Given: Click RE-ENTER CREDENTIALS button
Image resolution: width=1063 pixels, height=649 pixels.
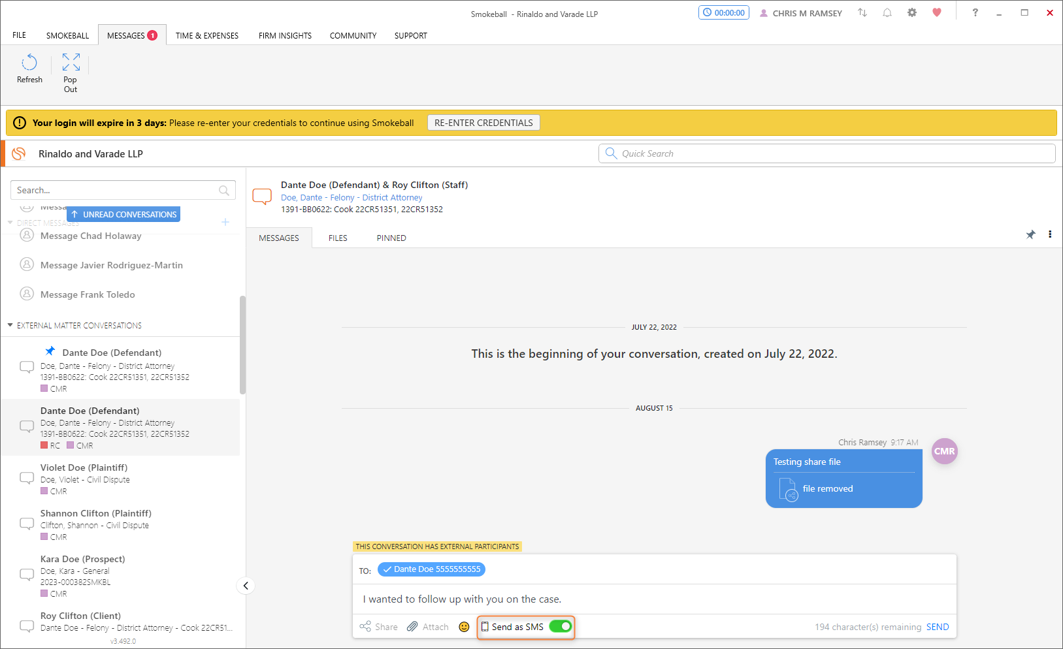Looking at the screenshot, I should [483, 123].
